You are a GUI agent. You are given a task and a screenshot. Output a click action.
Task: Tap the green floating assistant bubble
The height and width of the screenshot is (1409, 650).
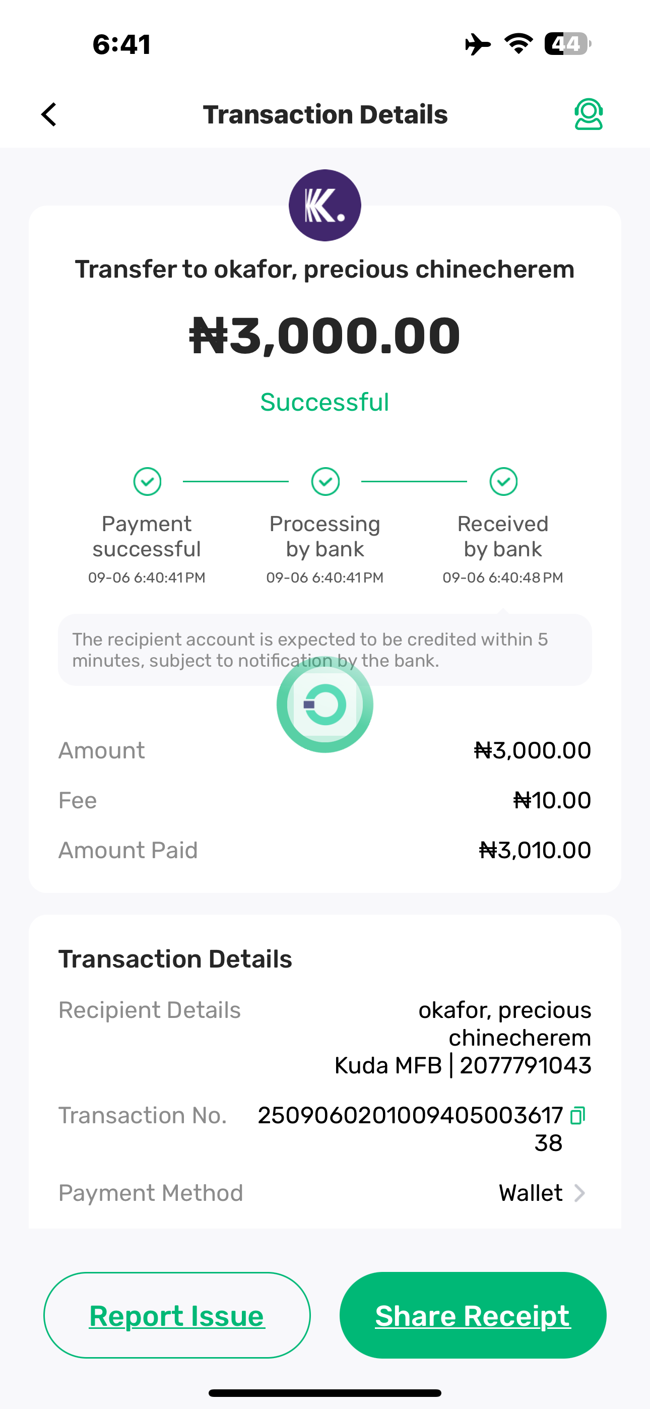coord(325,704)
